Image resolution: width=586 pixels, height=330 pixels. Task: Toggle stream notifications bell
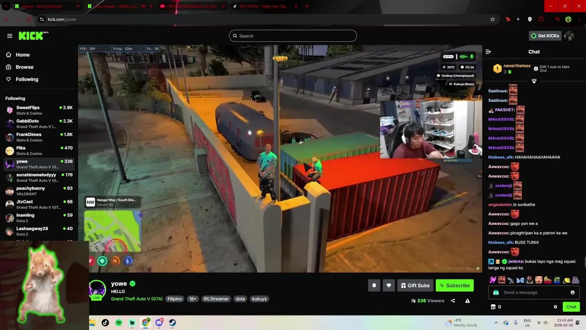(374, 285)
